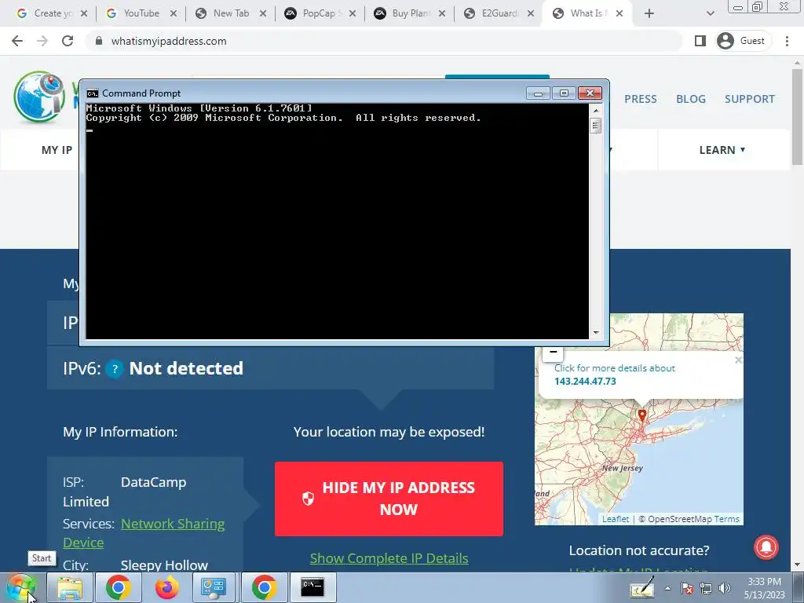Click the WhatIsMyIPAddress globe logo
The height and width of the screenshot is (603, 804).
(39, 97)
